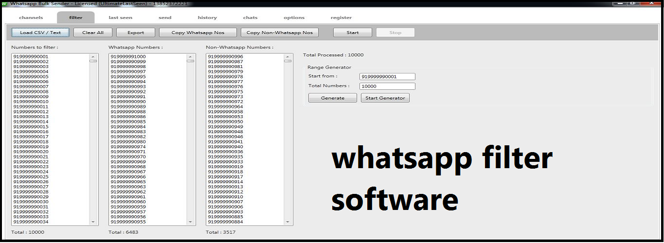Viewport: 664px width, 243px height.
Task: Click the Export button
Action: [x=136, y=33]
